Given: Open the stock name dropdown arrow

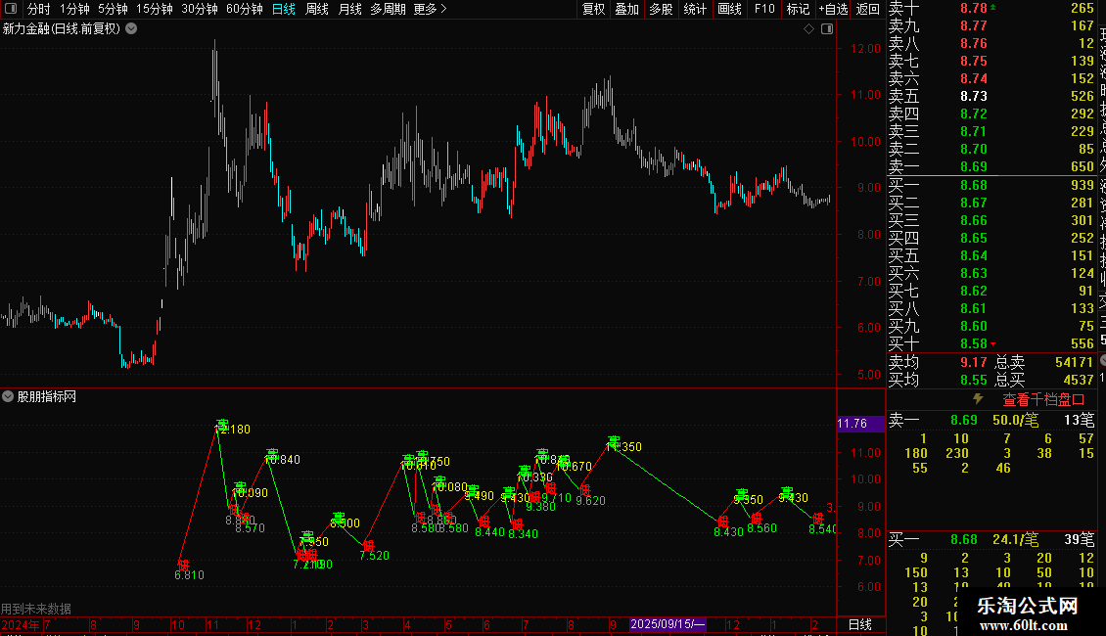Looking at the screenshot, I should pos(131,29).
